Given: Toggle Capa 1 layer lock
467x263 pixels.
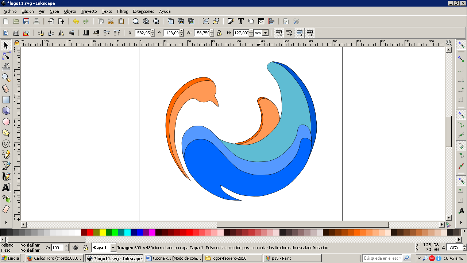Looking at the screenshot, I should [85, 248].
